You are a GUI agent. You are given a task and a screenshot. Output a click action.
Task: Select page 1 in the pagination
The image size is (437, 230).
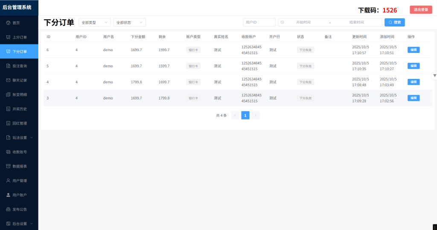point(245,115)
